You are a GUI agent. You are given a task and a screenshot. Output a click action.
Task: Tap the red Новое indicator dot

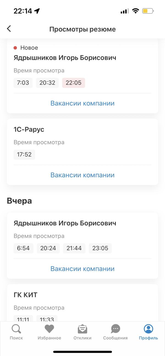(x=15, y=48)
